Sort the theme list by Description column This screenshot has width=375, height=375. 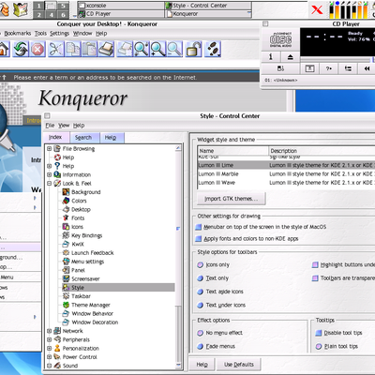pos(322,151)
